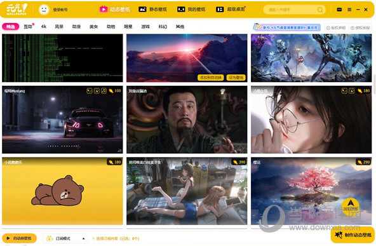Select the 其他 category

coord(180,27)
